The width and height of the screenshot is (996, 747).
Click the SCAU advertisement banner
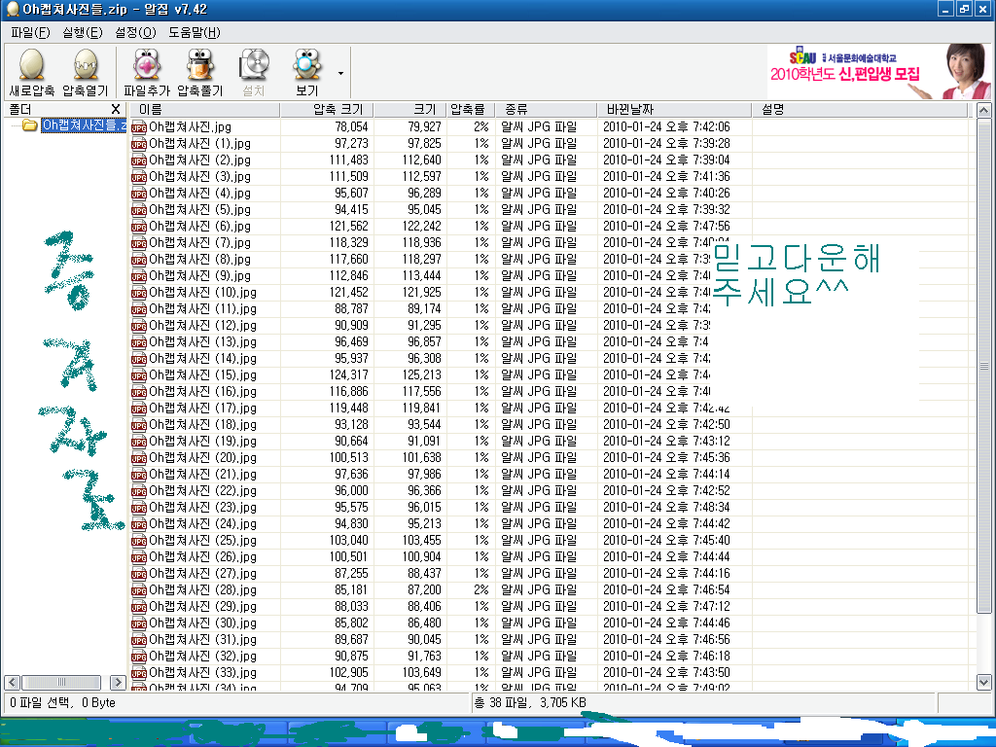click(878, 71)
